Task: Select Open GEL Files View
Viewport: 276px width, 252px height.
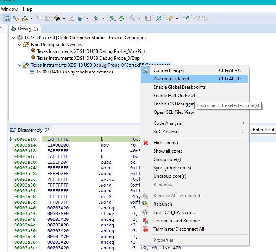Action: pos(195,112)
